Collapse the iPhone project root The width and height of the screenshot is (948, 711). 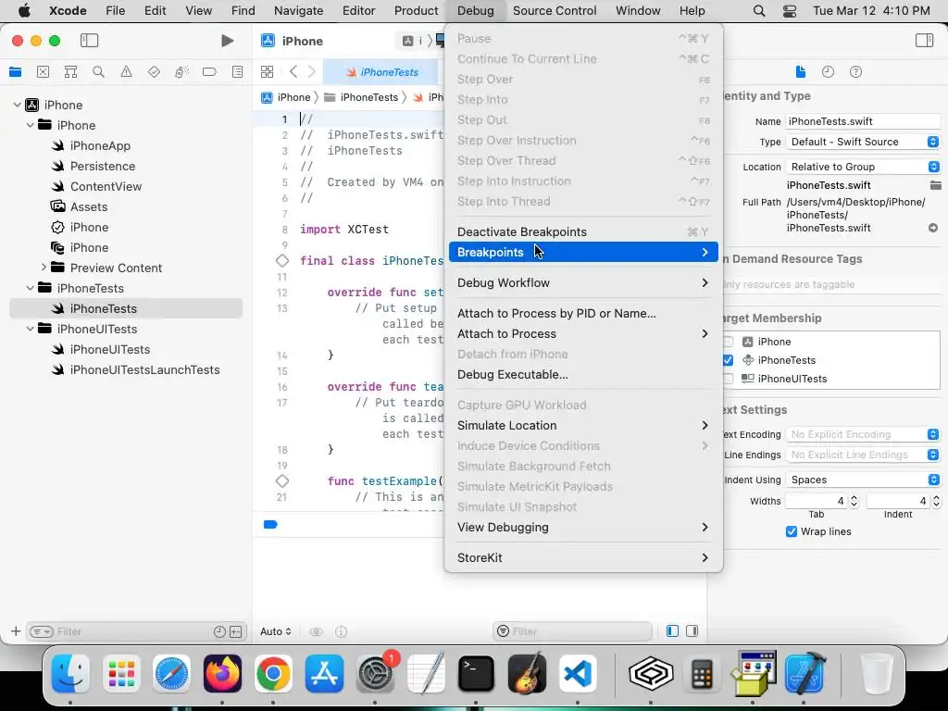tap(17, 105)
